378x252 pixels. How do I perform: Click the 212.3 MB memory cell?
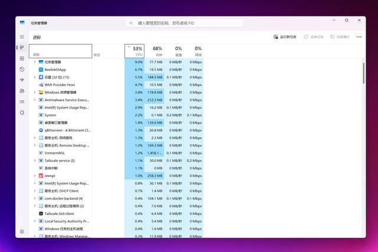coord(154,100)
